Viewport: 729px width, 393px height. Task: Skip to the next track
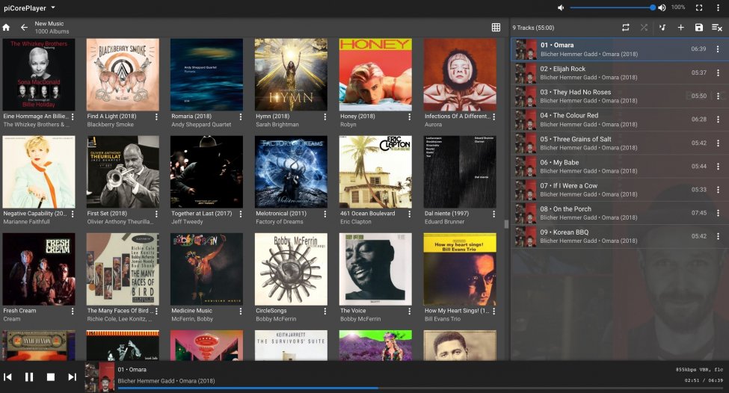[72, 377]
